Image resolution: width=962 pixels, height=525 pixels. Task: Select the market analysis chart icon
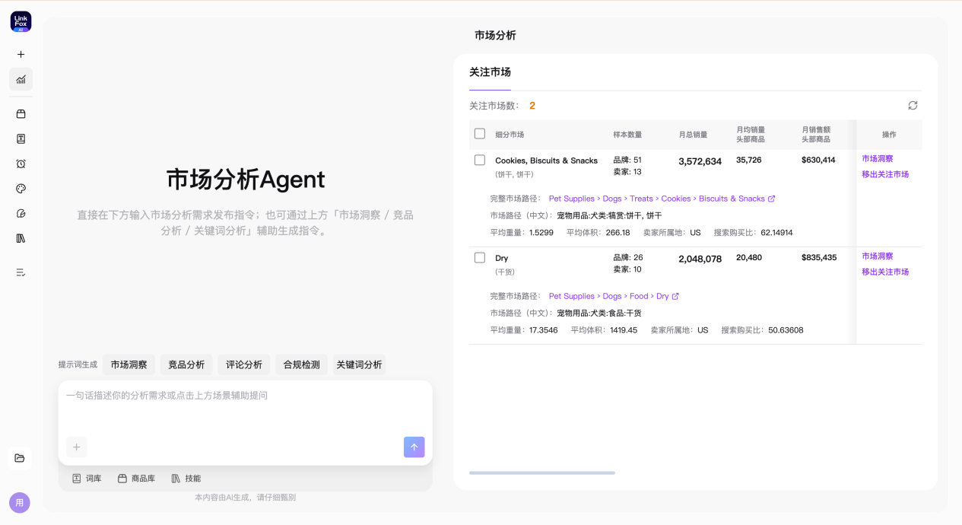coord(21,79)
